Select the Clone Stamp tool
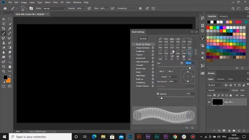 pos(4,43)
